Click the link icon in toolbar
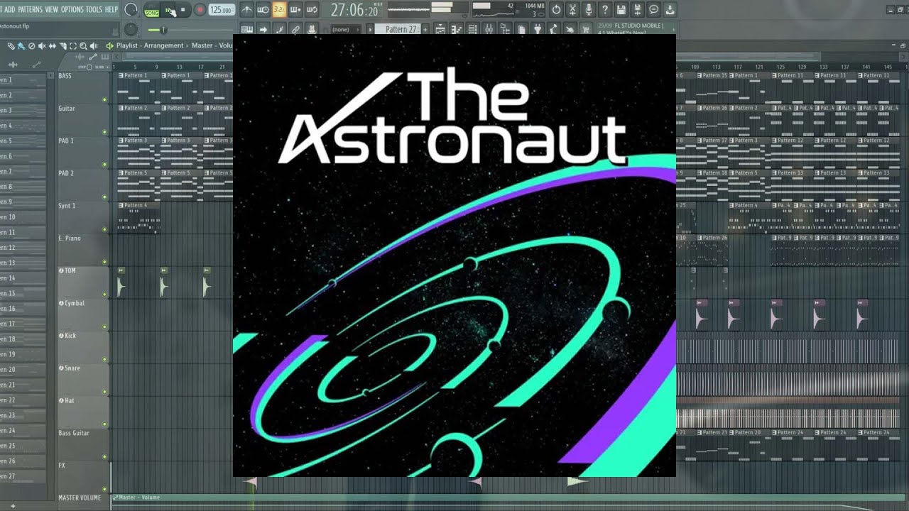909x511 pixels. coord(295,29)
